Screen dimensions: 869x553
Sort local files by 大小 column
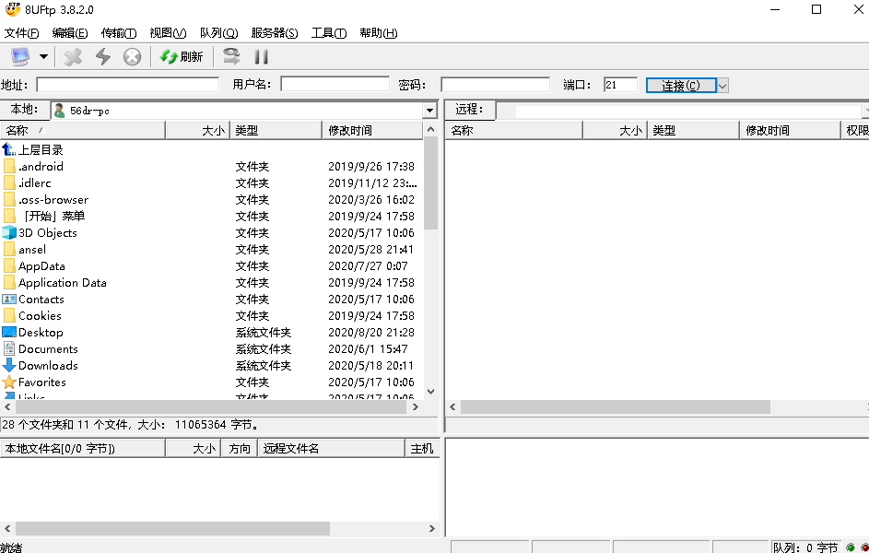coord(197,130)
